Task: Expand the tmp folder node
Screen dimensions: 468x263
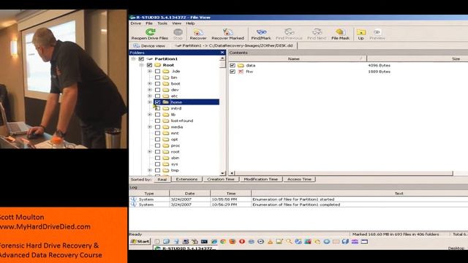Action: tap(150, 170)
